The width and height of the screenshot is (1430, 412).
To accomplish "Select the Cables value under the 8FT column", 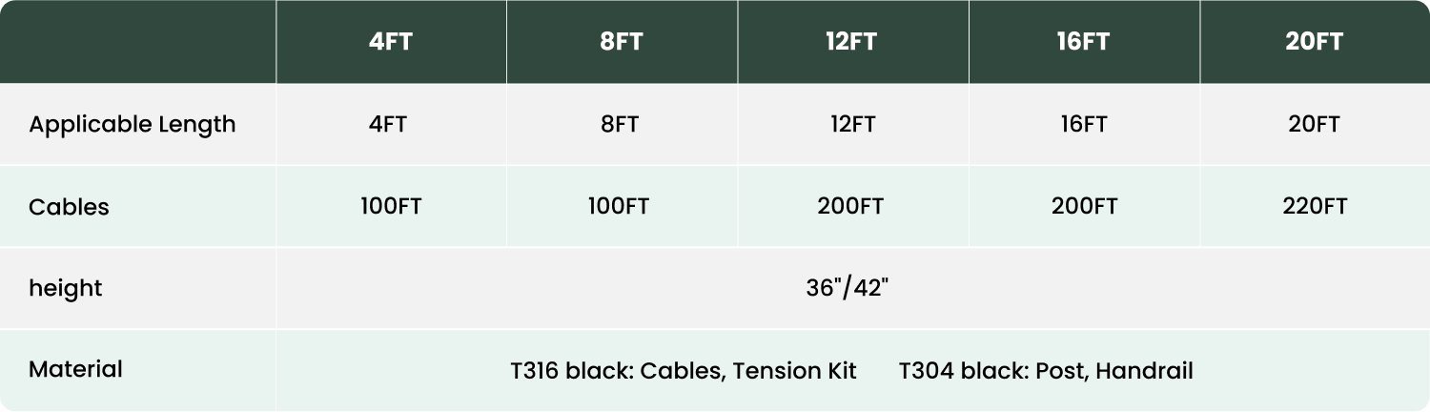I will pyautogui.click(x=619, y=207).
